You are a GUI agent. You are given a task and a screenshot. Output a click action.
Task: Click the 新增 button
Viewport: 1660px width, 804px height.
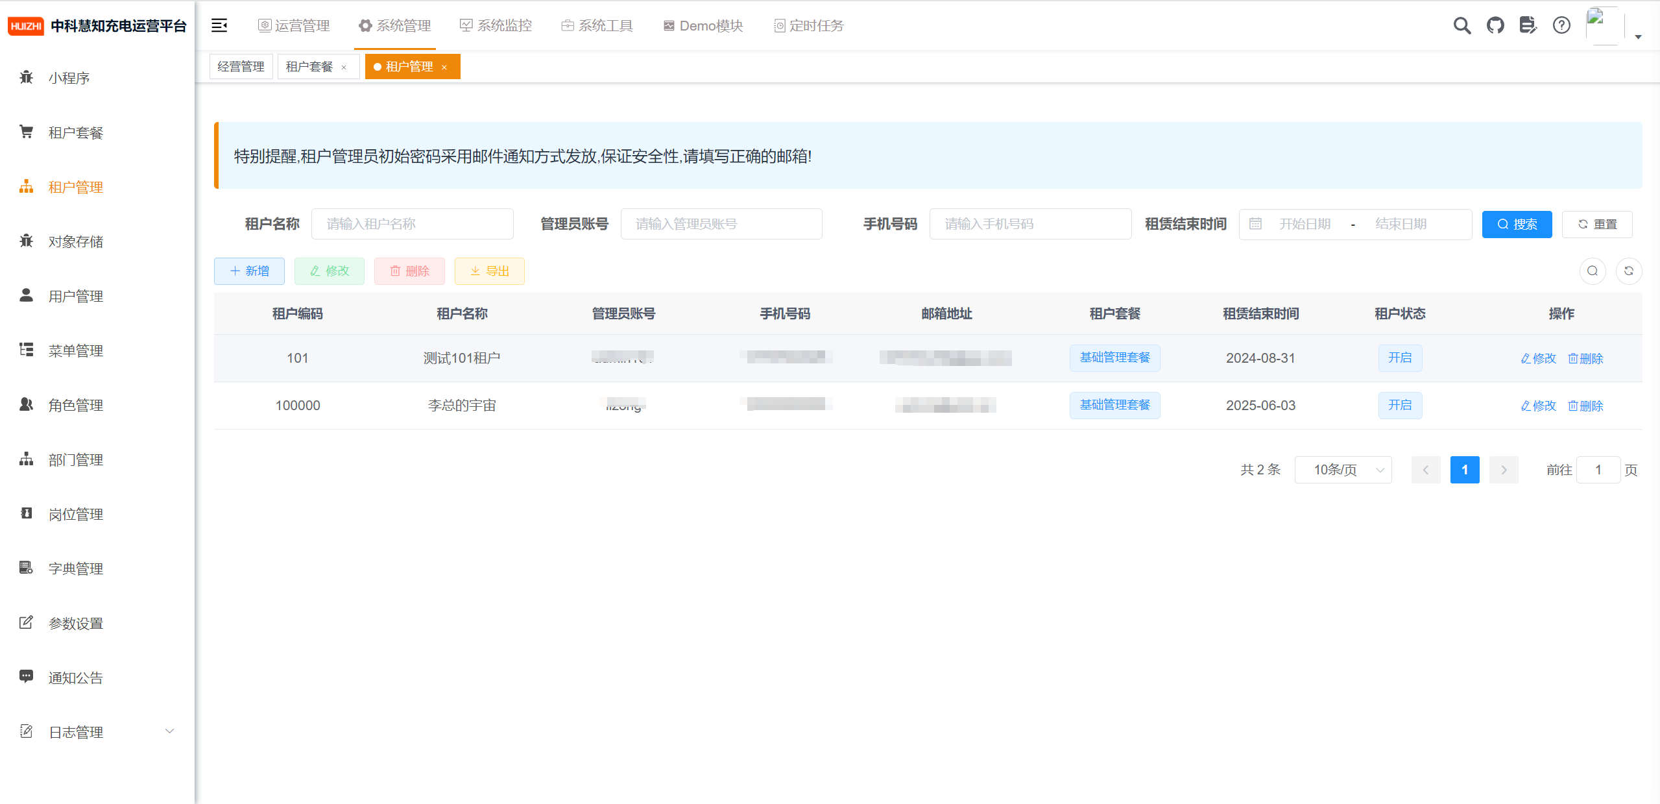click(x=249, y=271)
